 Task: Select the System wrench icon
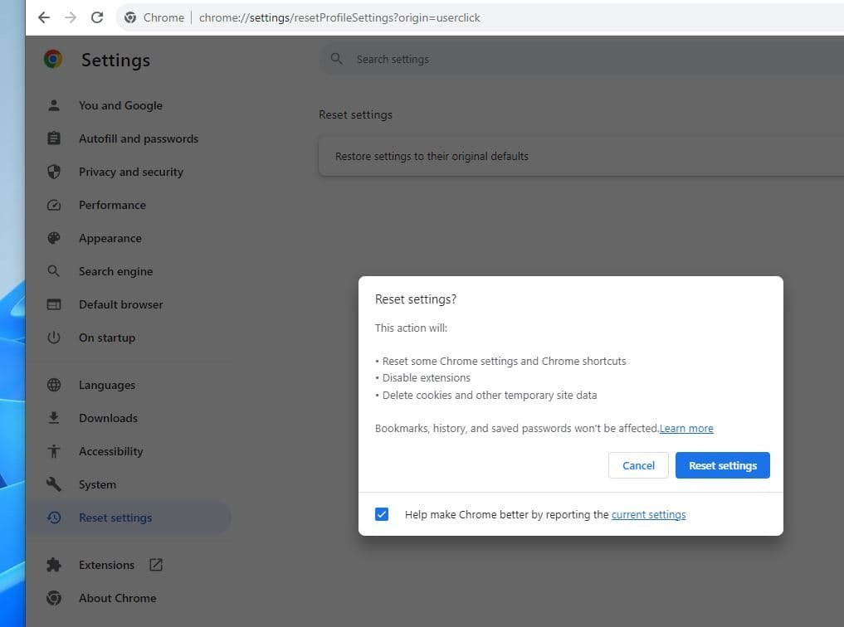[54, 484]
